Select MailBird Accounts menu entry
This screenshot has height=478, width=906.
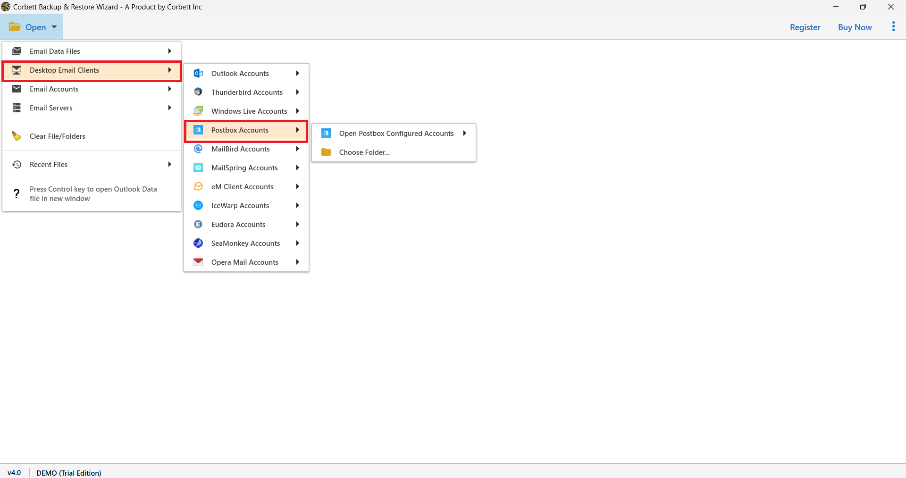[x=246, y=149]
